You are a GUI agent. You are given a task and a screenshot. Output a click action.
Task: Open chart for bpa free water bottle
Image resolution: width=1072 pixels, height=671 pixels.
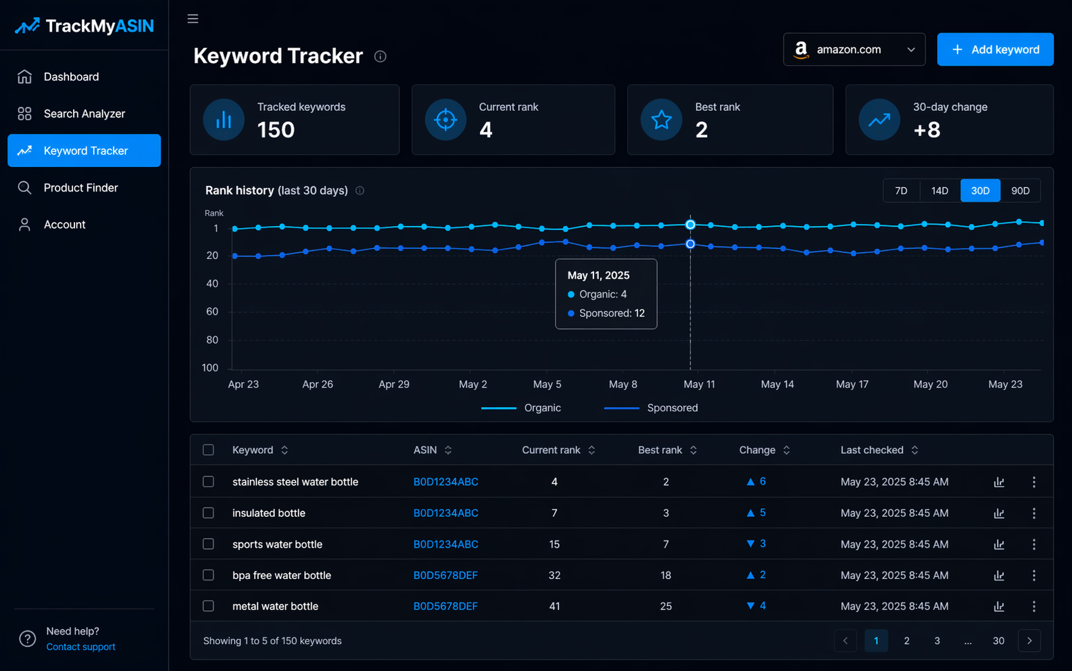click(999, 576)
